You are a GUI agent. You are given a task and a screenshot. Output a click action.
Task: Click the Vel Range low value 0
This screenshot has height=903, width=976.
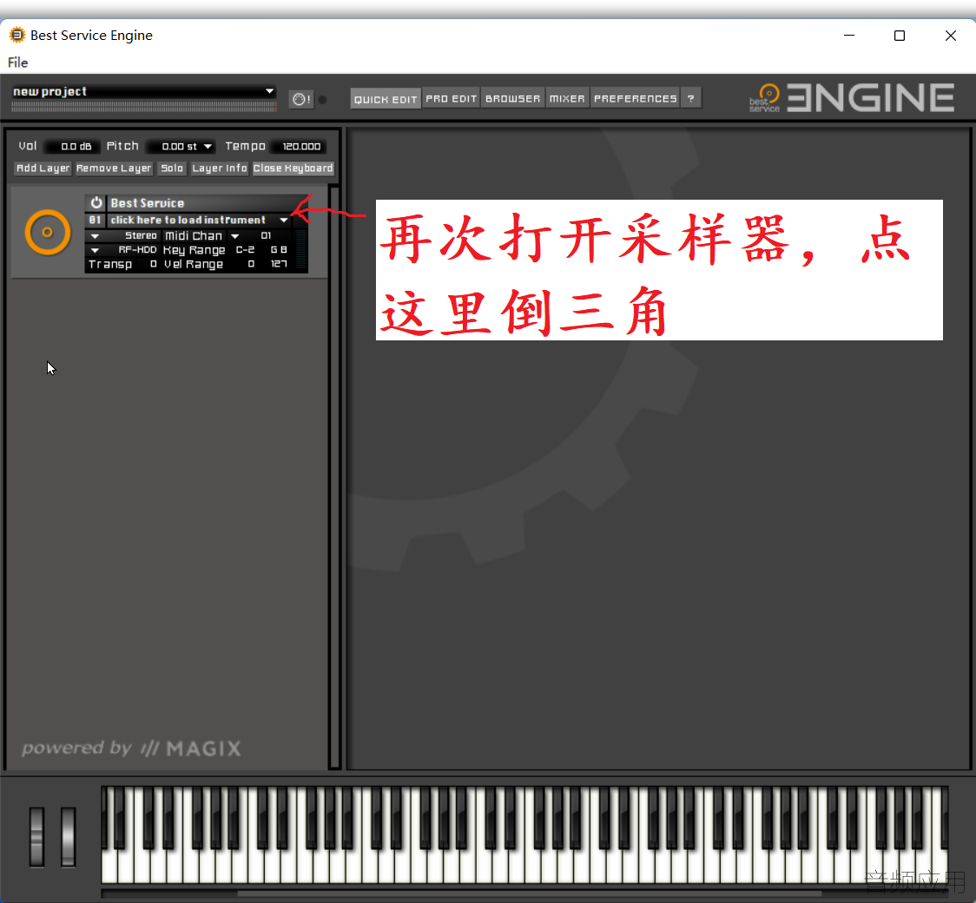[251, 264]
